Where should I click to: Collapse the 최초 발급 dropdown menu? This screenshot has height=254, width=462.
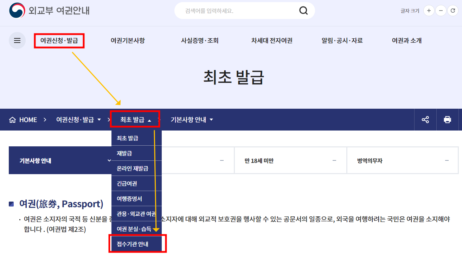point(135,120)
